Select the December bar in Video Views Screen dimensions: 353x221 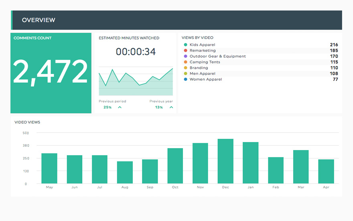coord(225,161)
